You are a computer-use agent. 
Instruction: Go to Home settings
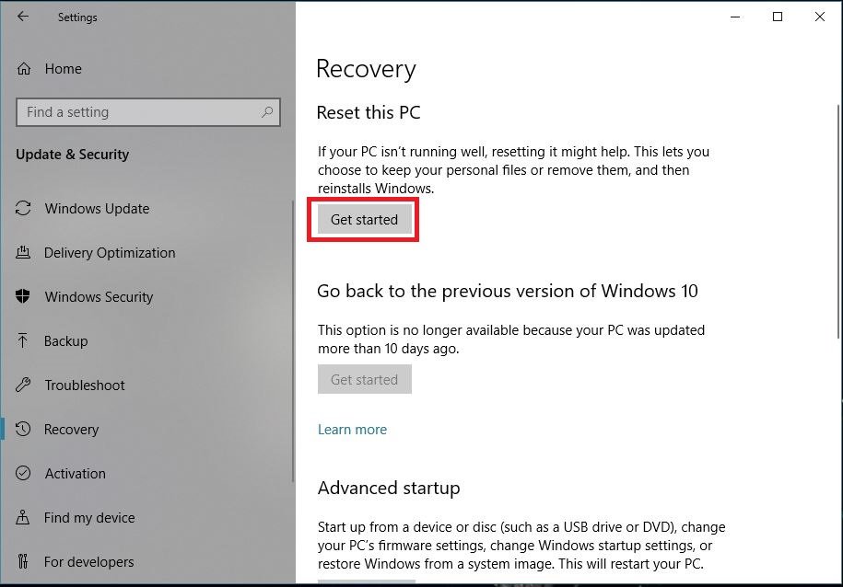click(63, 69)
